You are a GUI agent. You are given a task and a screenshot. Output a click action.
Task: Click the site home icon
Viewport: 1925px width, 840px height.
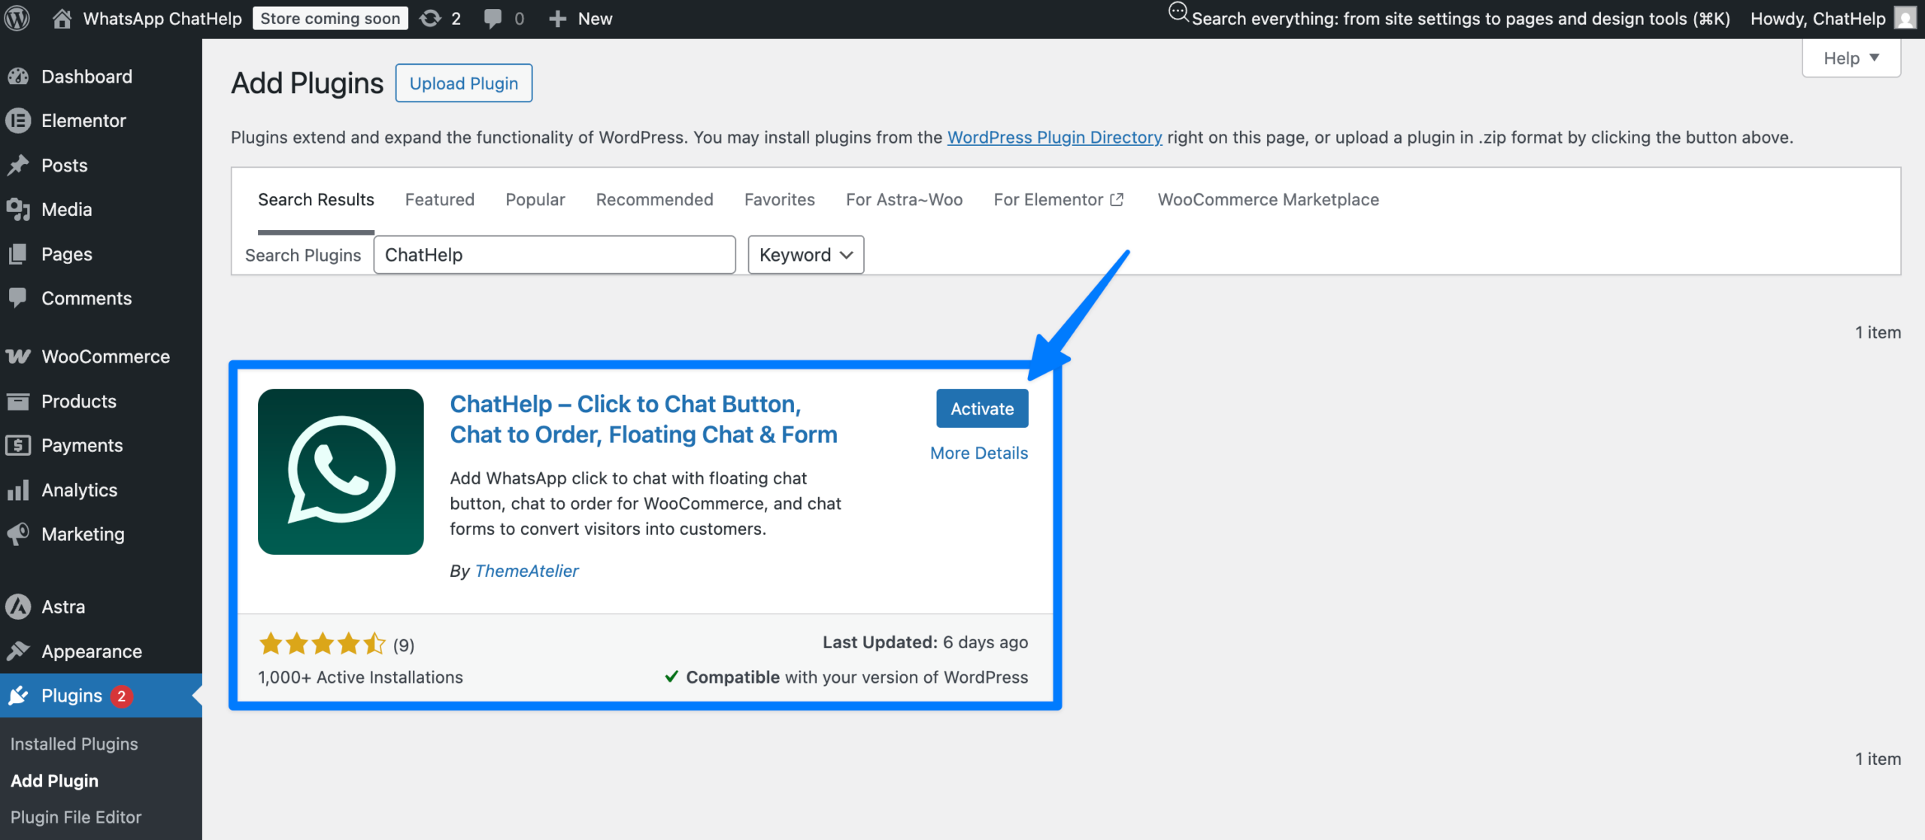62,18
